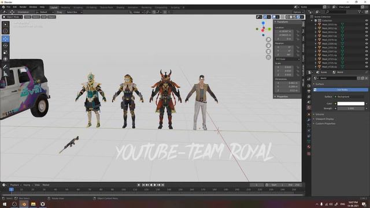Click the white world Color swatch
Viewport: 370px width, 208px height.
351,103
